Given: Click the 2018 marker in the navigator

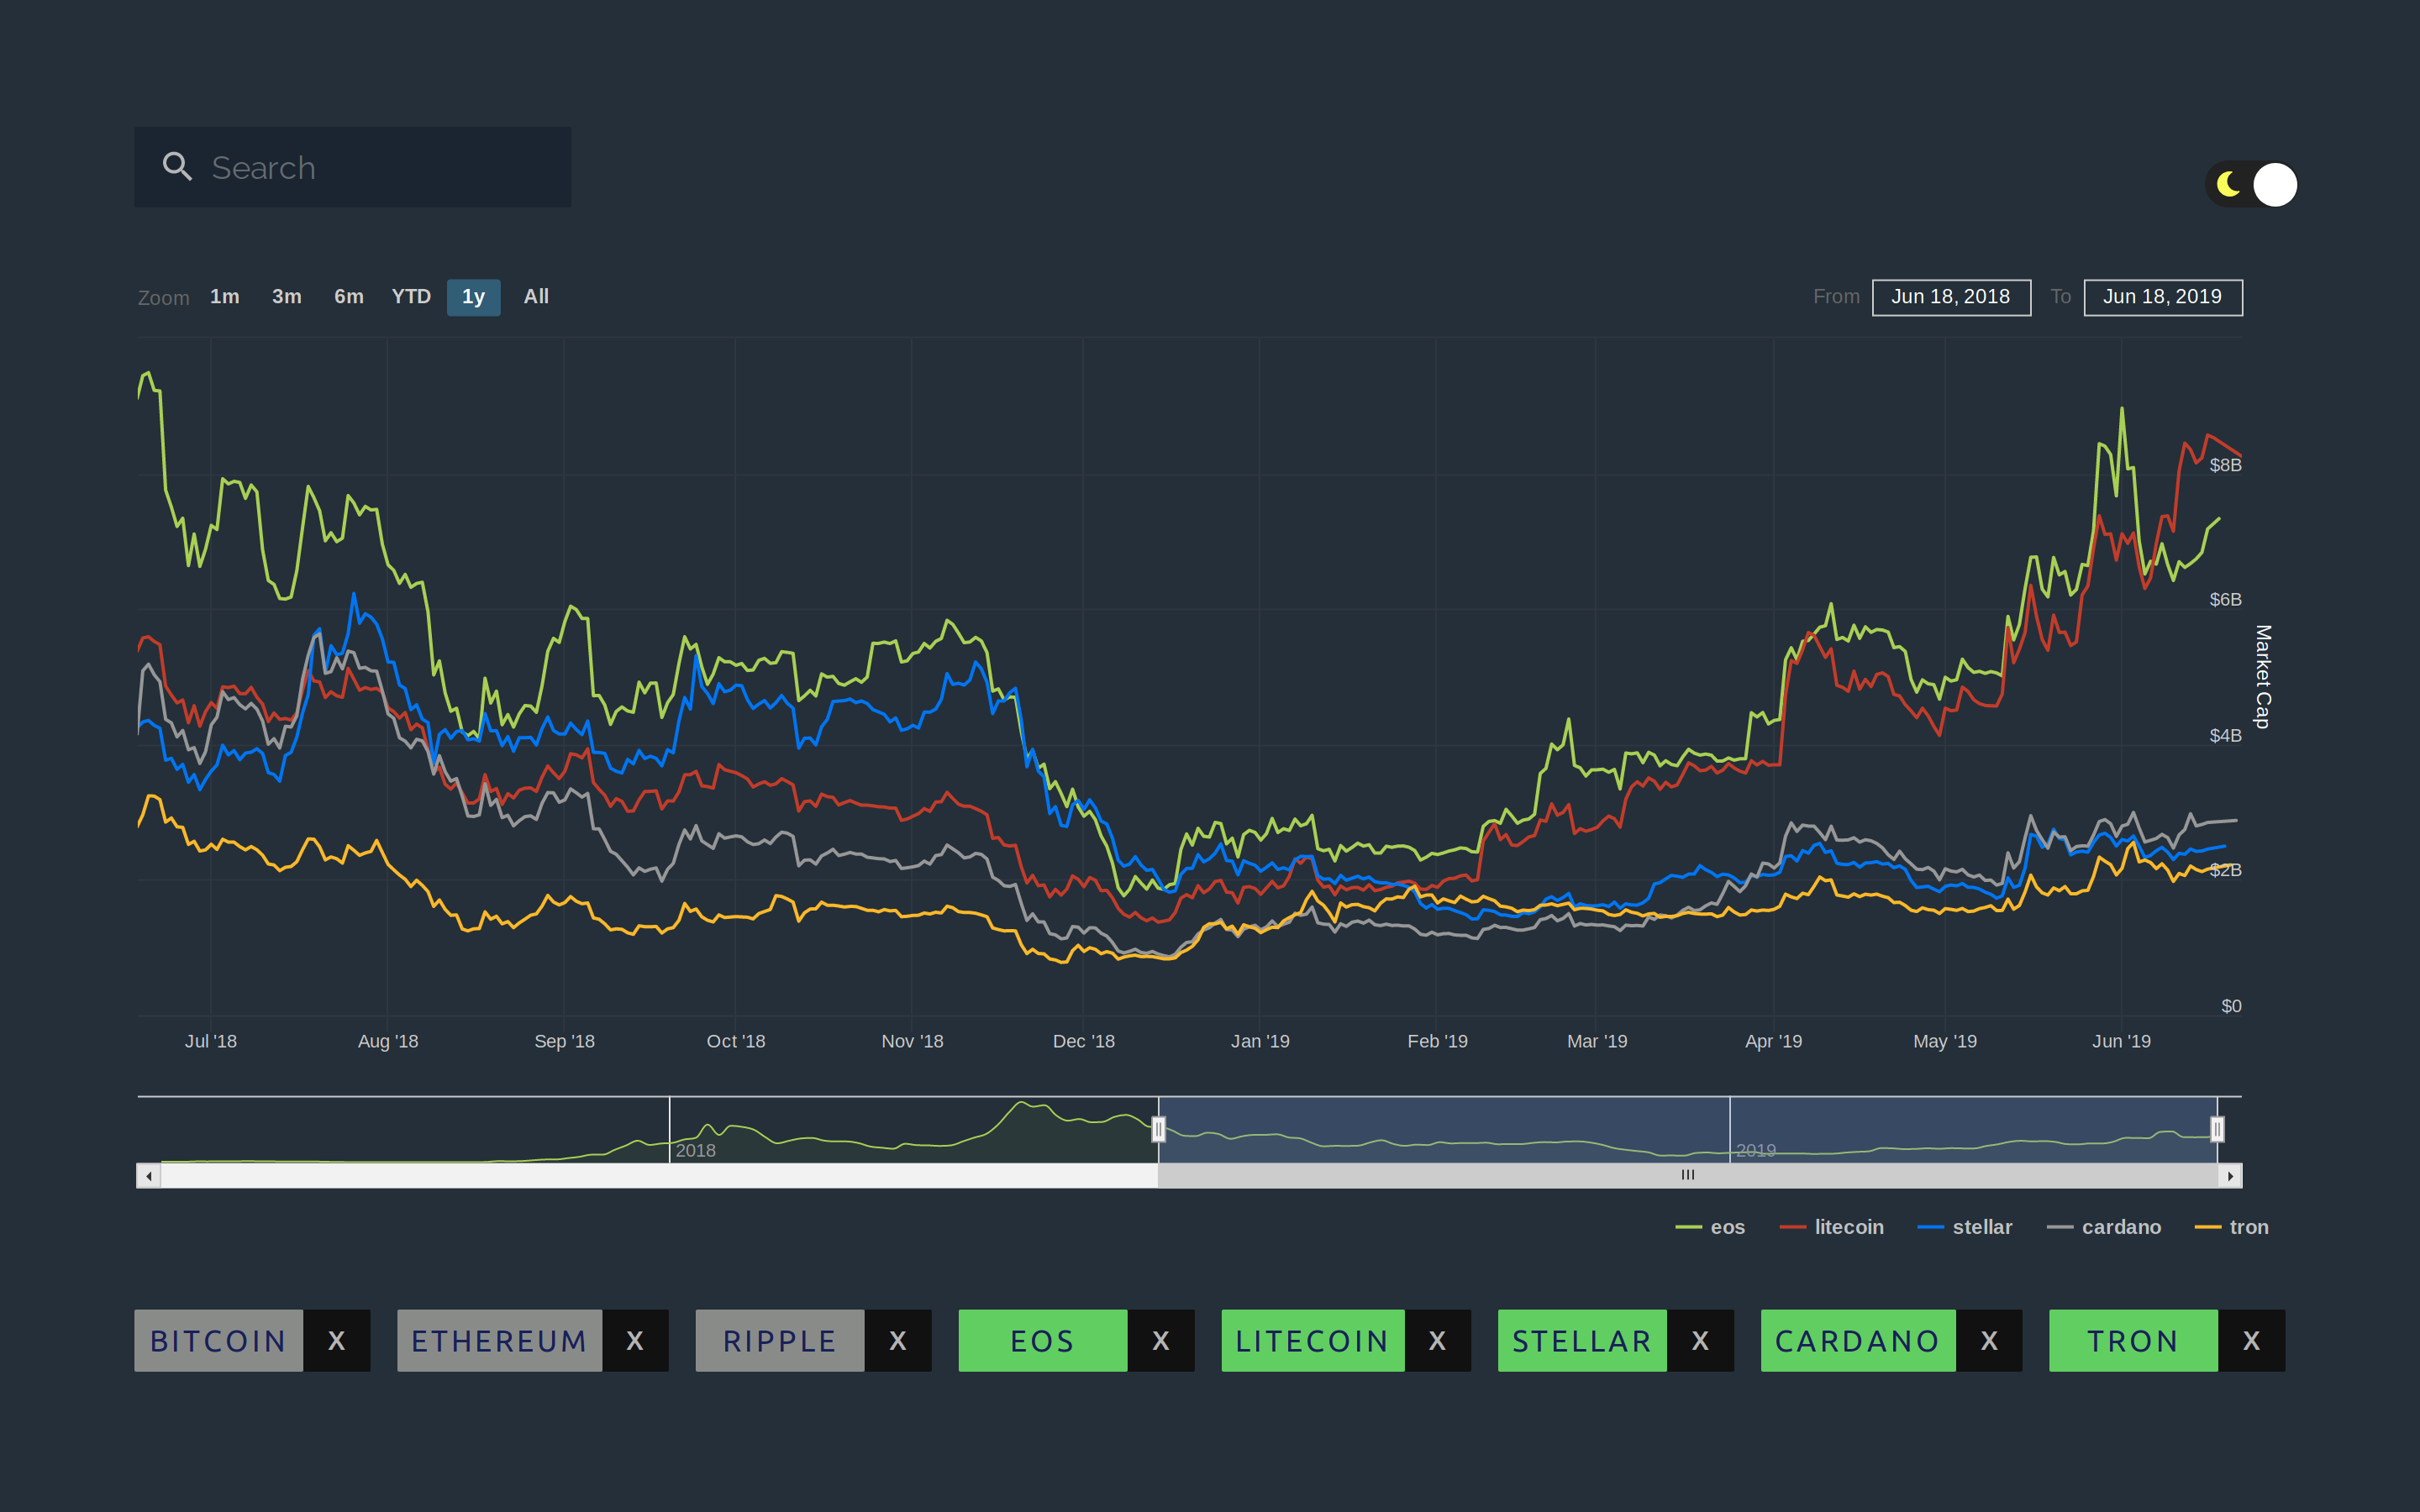Looking at the screenshot, I should point(695,1151).
